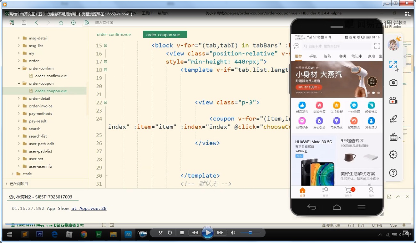
Task: Open the 工具(T) menu
Action: [x=148, y=13]
